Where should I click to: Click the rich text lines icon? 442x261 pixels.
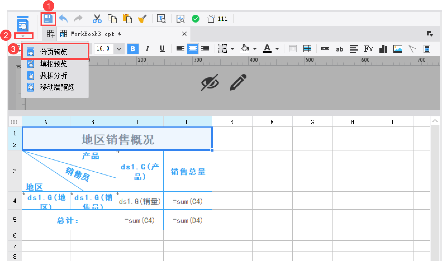(x=354, y=49)
